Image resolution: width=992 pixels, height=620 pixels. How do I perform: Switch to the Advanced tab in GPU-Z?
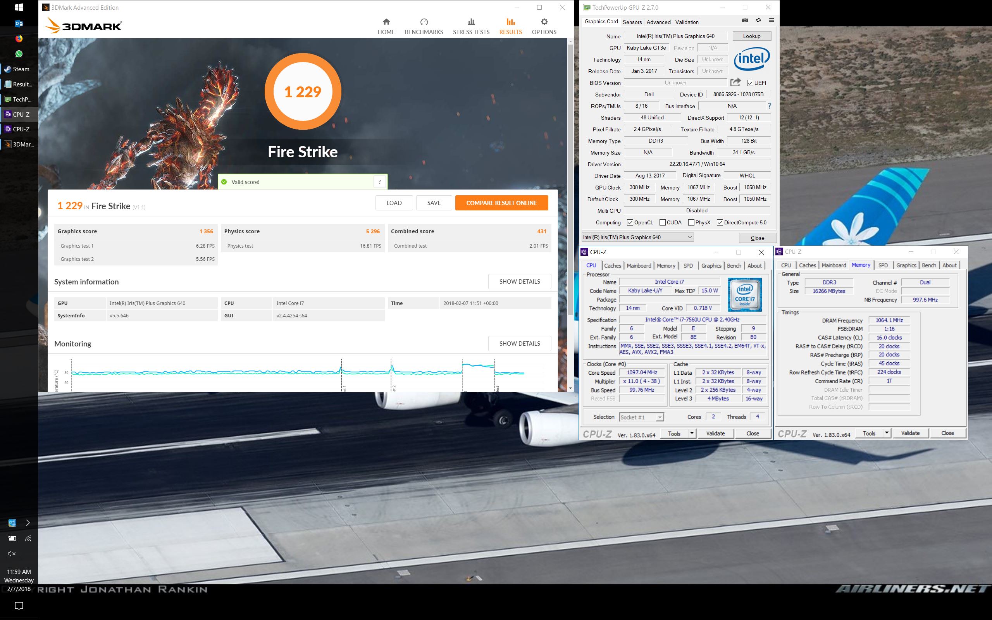[x=658, y=22]
